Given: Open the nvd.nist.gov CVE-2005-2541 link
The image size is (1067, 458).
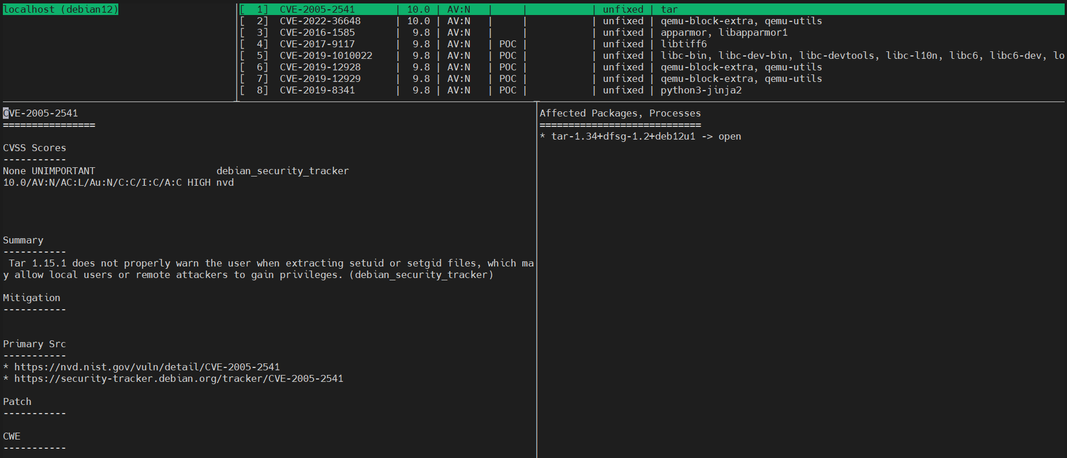Looking at the screenshot, I should pos(147,367).
